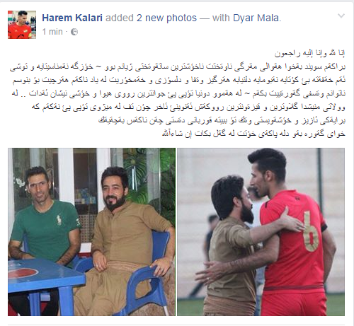Open Harem Kalari's profile picture
The width and height of the screenshot is (354, 326).
[22, 25]
